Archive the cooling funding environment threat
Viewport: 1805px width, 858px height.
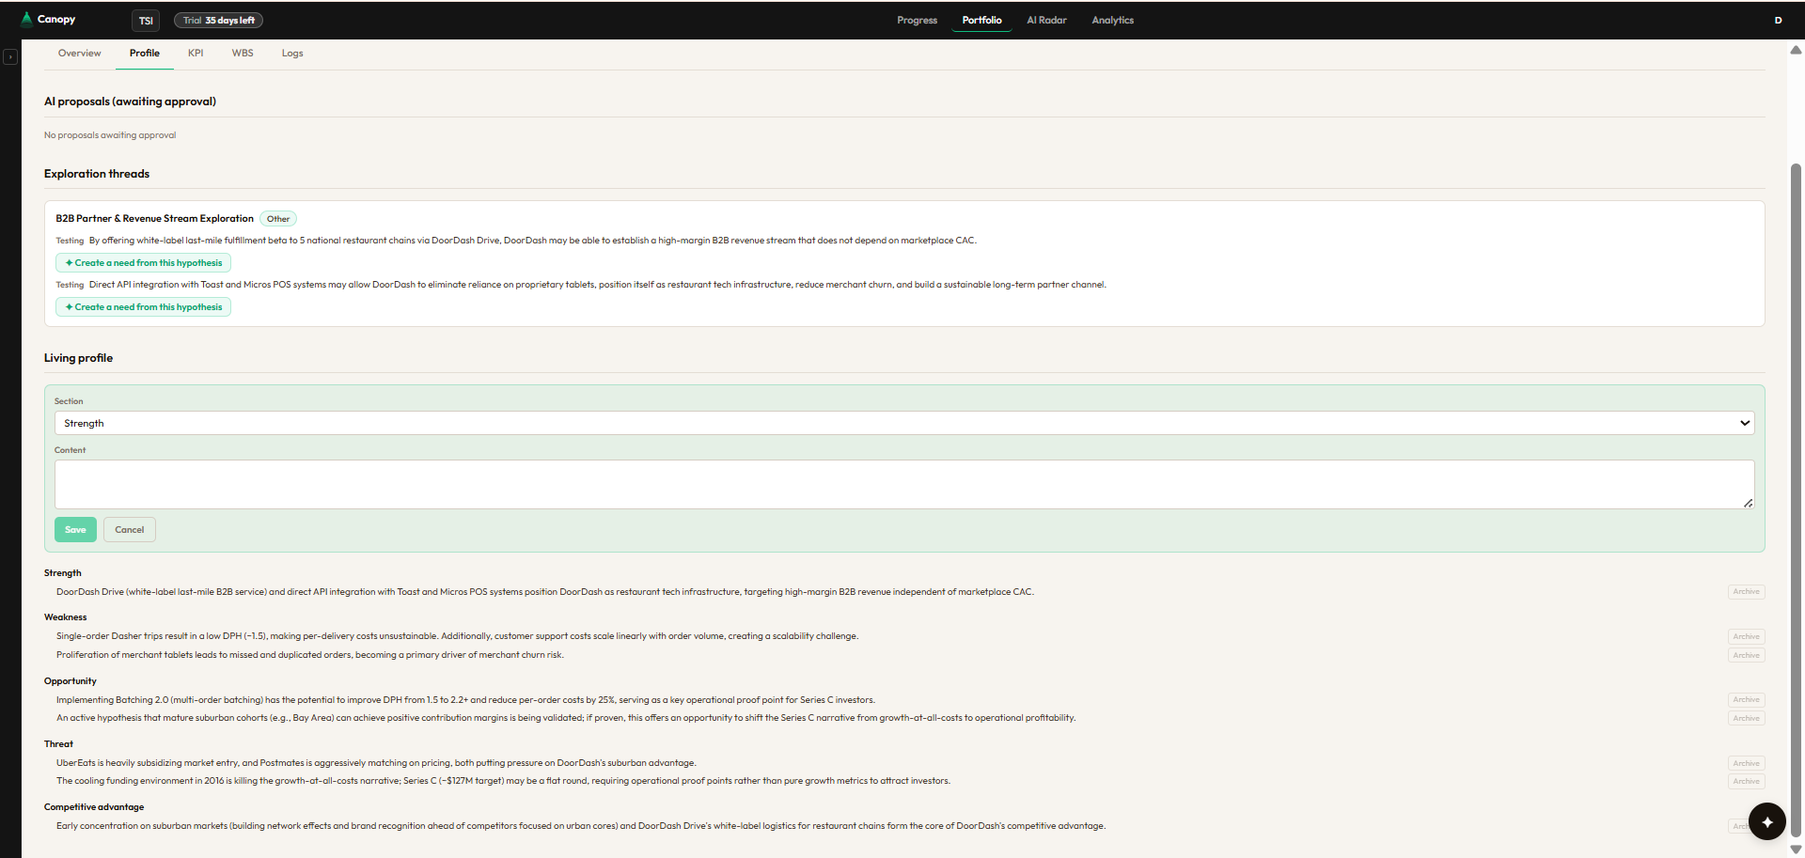point(1746,781)
